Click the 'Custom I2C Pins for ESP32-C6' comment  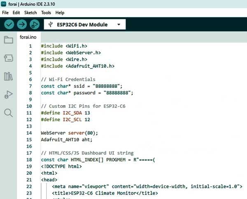point(83,106)
